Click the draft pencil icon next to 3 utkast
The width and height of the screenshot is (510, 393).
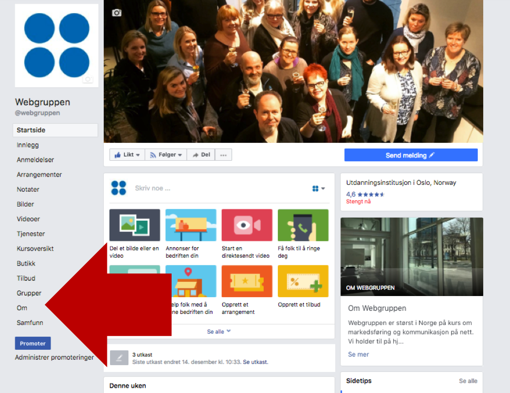(x=119, y=358)
